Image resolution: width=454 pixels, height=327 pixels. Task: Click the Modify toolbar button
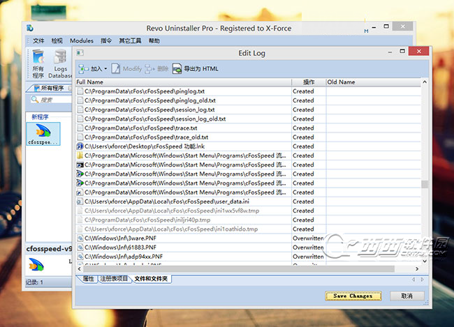coord(127,69)
